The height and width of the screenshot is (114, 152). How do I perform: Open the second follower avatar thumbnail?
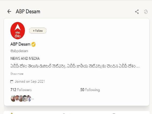(17, 98)
